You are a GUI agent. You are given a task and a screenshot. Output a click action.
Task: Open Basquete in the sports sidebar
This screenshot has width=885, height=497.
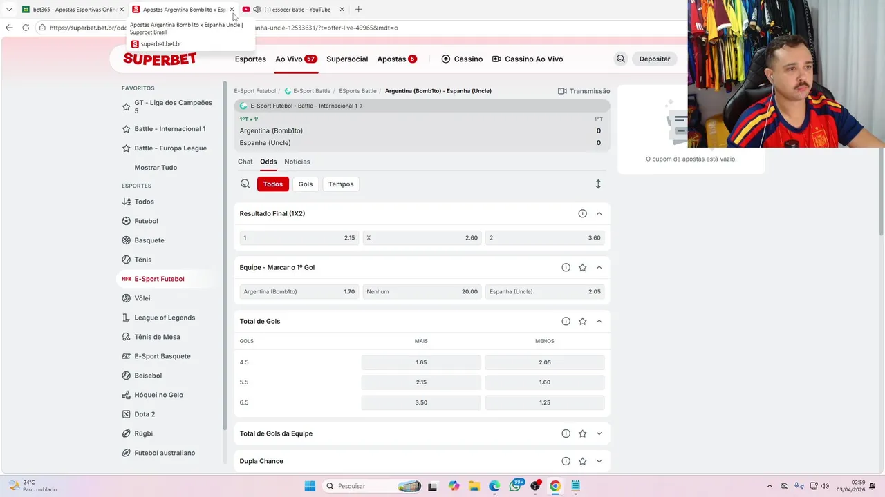149,240
